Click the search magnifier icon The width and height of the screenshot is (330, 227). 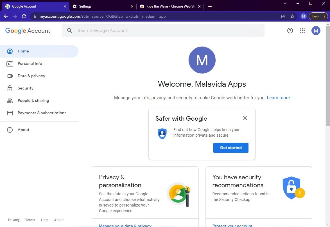[69, 31]
